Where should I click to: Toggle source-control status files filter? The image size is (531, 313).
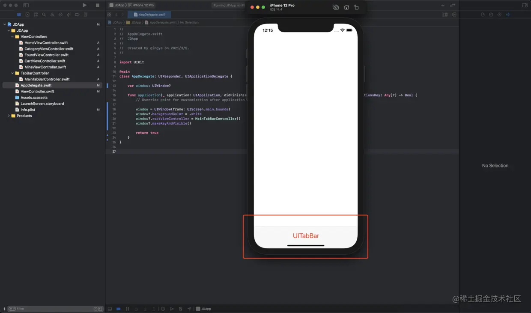pyautogui.click(x=101, y=309)
